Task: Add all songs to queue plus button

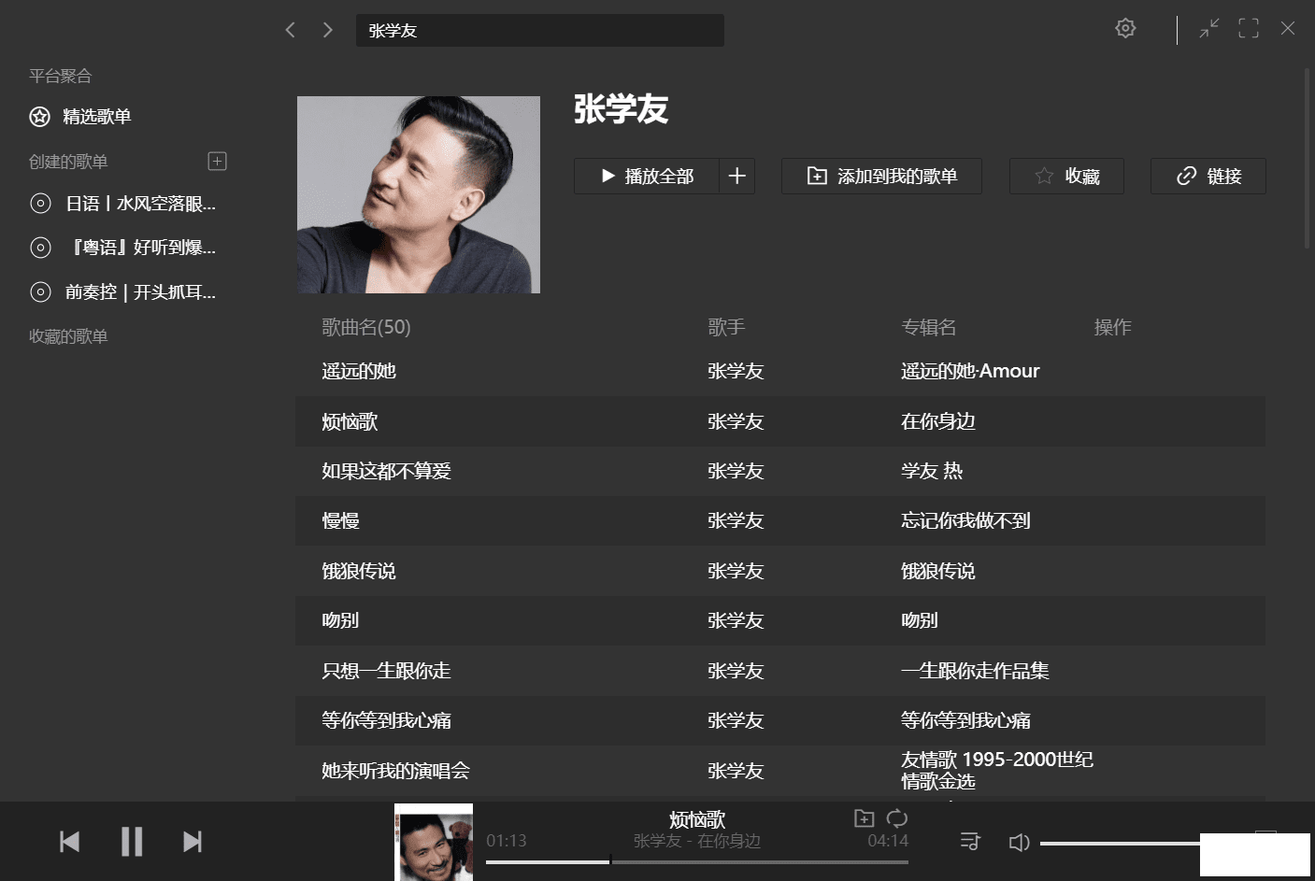Action: [x=737, y=176]
